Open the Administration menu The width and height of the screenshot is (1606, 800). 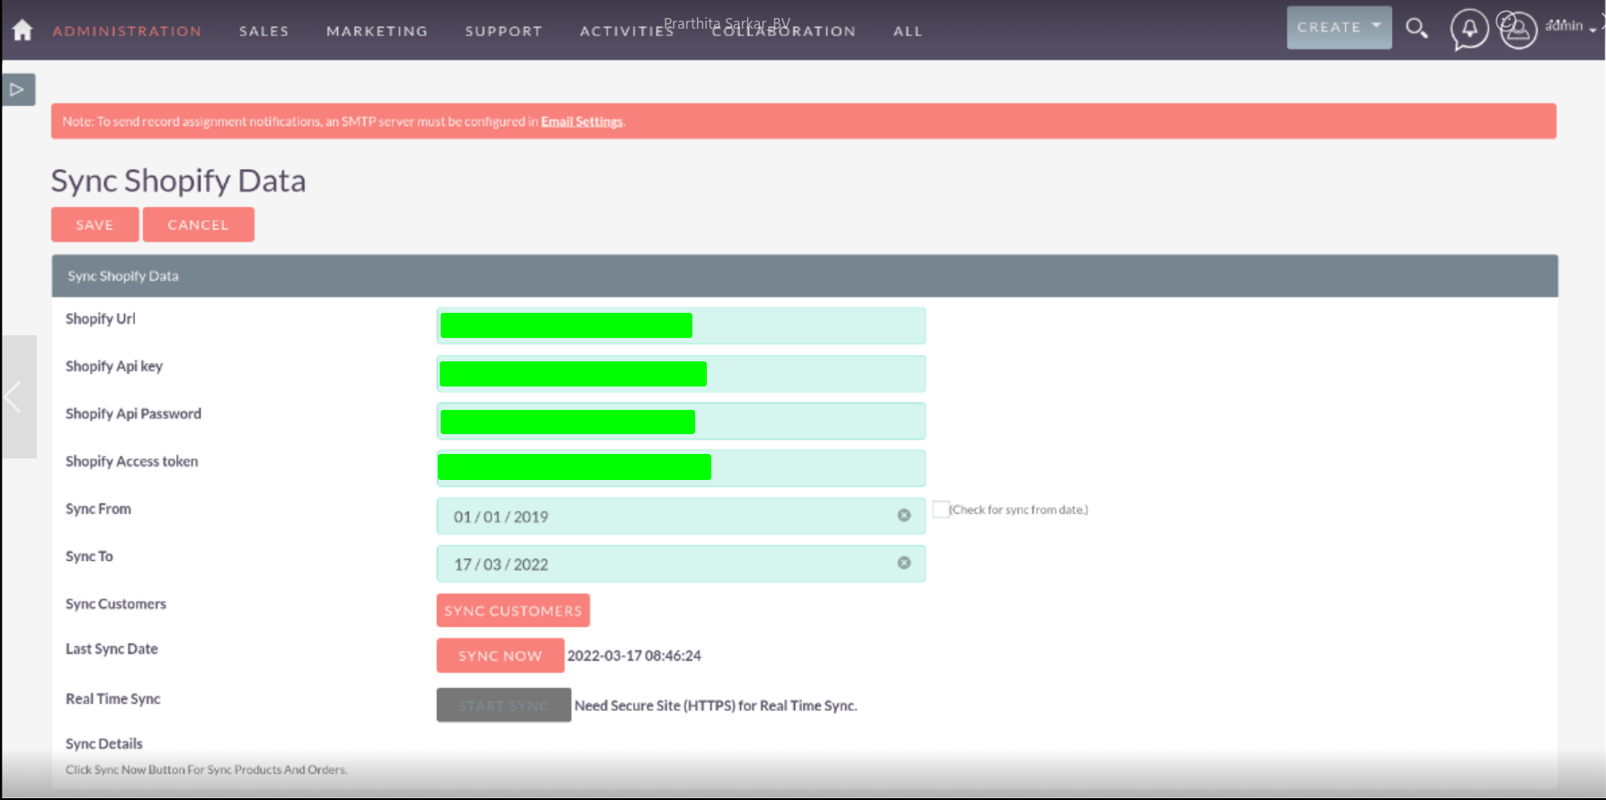click(x=127, y=31)
